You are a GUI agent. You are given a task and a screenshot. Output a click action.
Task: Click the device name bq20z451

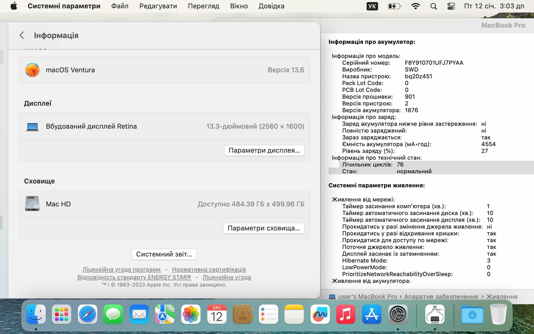click(x=418, y=76)
